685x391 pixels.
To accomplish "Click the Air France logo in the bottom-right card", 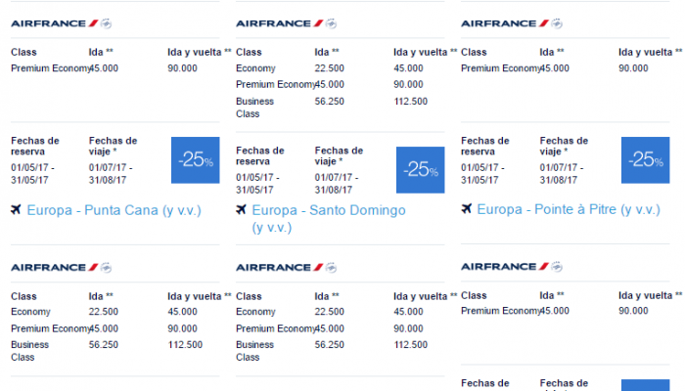I will pyautogui.click(x=512, y=267).
